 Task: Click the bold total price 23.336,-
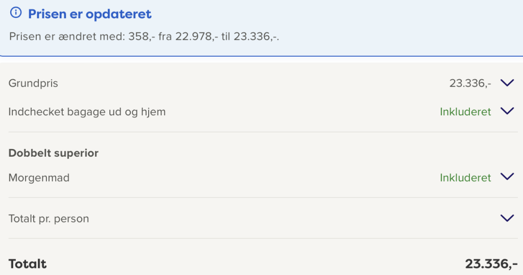pyautogui.click(x=491, y=264)
